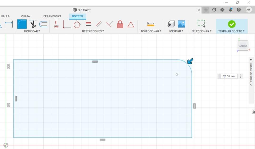Viewport: 255px width, 149px height.
Task: Open the Measure ruler tool
Action: click(151, 24)
